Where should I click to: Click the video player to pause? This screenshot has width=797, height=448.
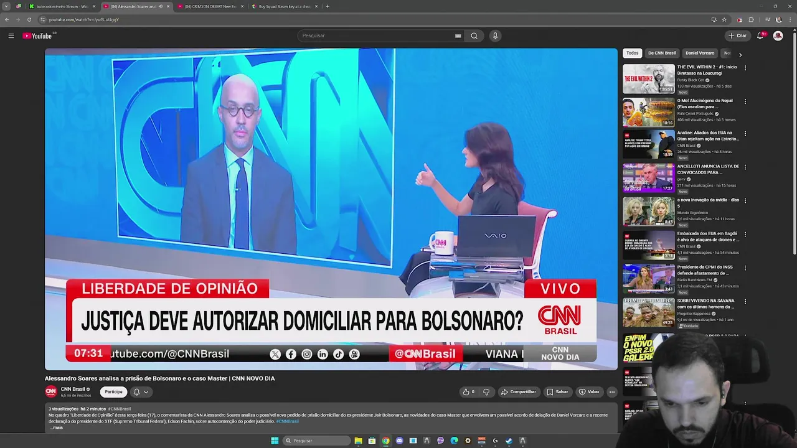coord(331,208)
